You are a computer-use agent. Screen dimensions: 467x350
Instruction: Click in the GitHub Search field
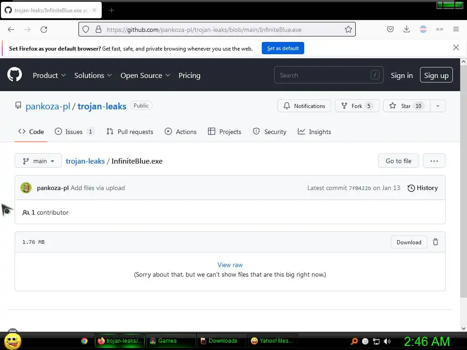click(328, 75)
